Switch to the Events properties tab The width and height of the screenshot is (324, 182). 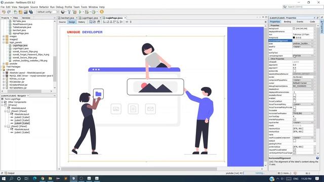(x=300, y=22)
